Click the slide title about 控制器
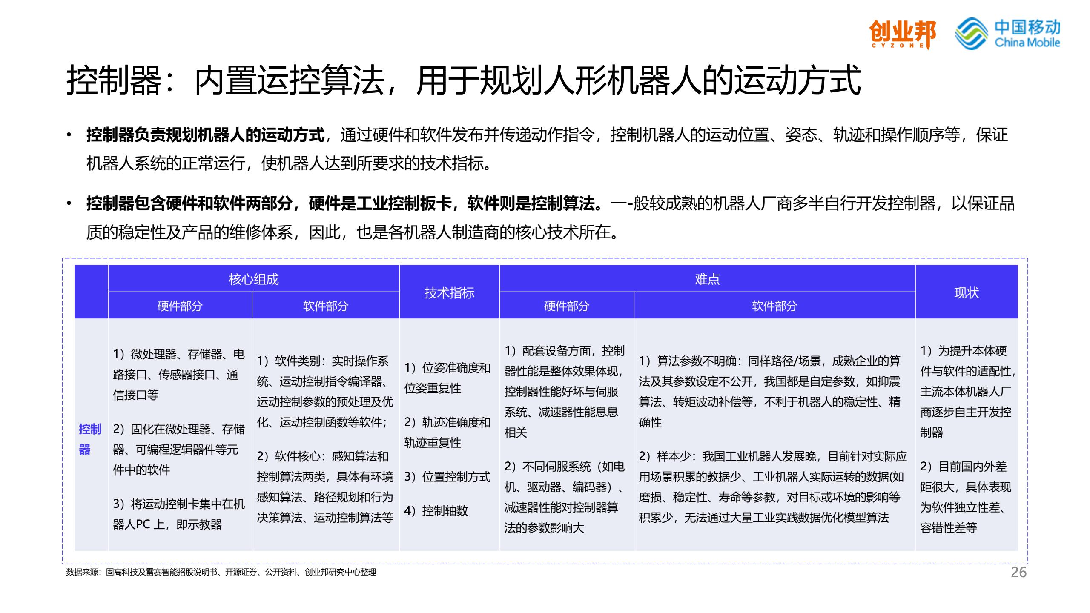1090x613 pixels. click(463, 80)
